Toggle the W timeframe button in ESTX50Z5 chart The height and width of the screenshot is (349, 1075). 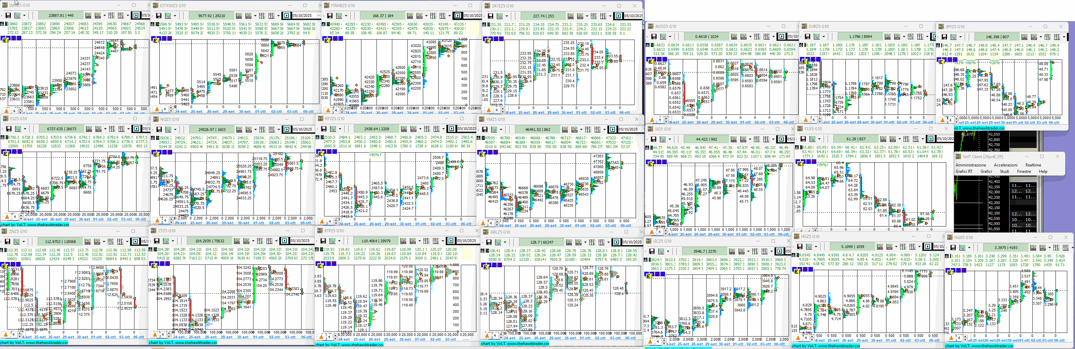[x=164, y=38]
